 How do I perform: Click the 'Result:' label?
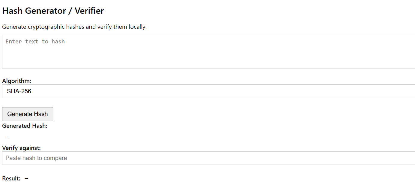[x=11, y=178]
